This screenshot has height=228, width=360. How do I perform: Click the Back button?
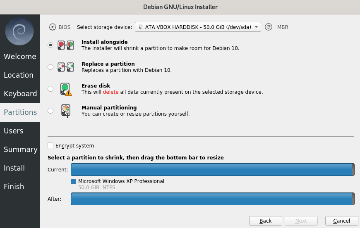click(266, 221)
